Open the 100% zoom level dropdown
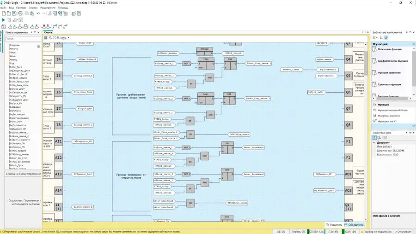This screenshot has height=234, width=416. coord(69,38)
